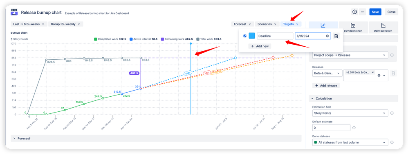Show info for Done statuses
This screenshot has height=154, width=408.
coord(392,142)
